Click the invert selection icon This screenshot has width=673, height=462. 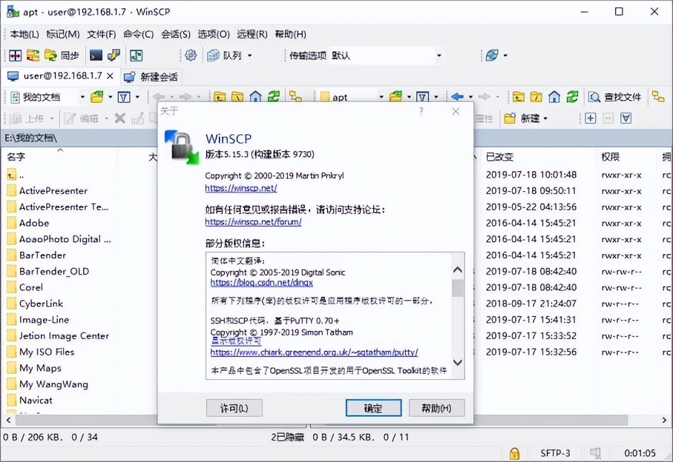(x=626, y=118)
